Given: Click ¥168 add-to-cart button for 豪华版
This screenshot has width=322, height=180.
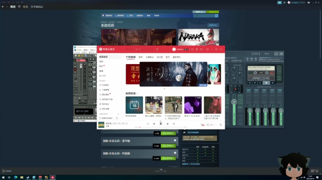Looking at the screenshot, I should coord(169,146).
